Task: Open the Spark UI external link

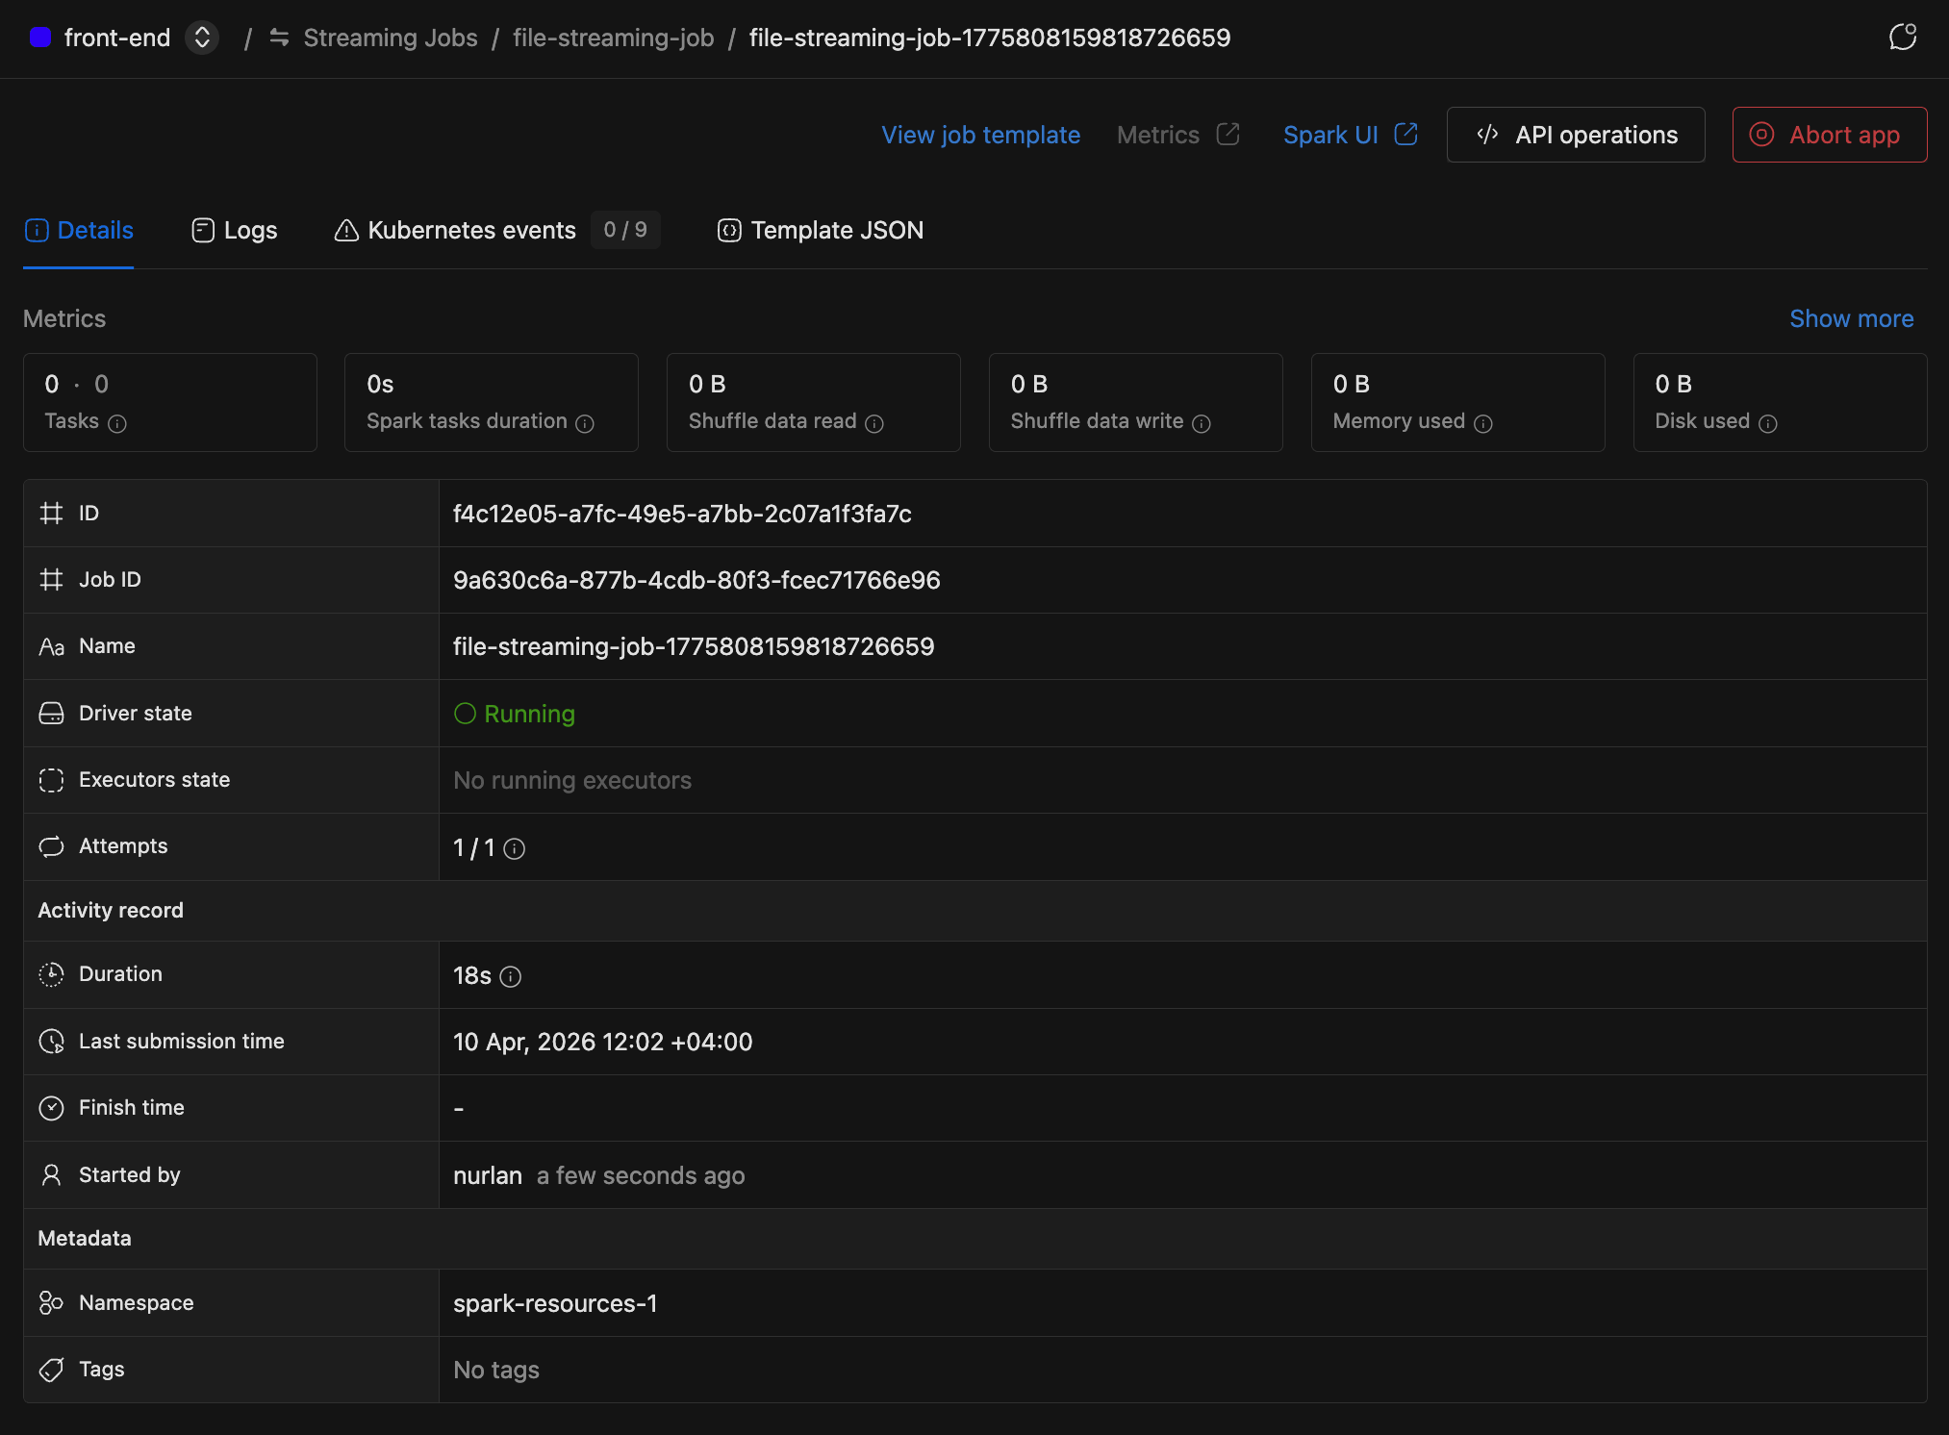Action: click(x=1350, y=135)
